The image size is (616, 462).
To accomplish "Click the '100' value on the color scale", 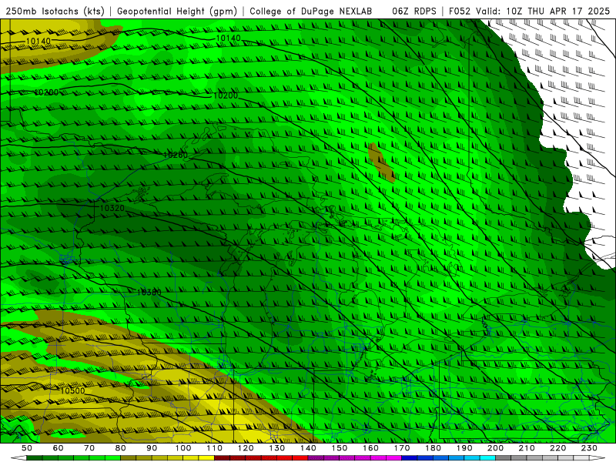I will click(x=183, y=448).
